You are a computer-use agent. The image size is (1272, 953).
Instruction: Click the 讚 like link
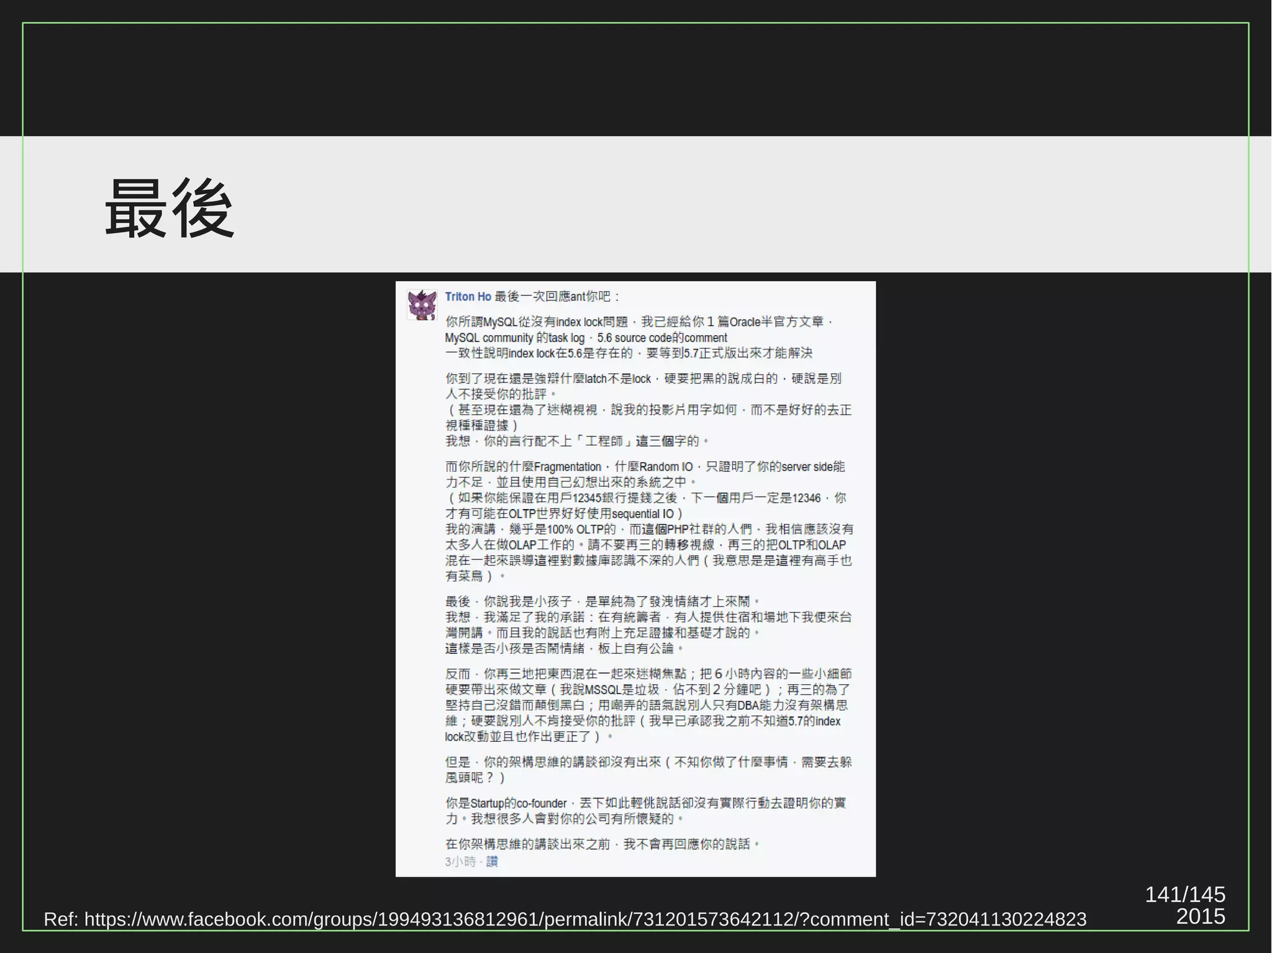coord(492,862)
